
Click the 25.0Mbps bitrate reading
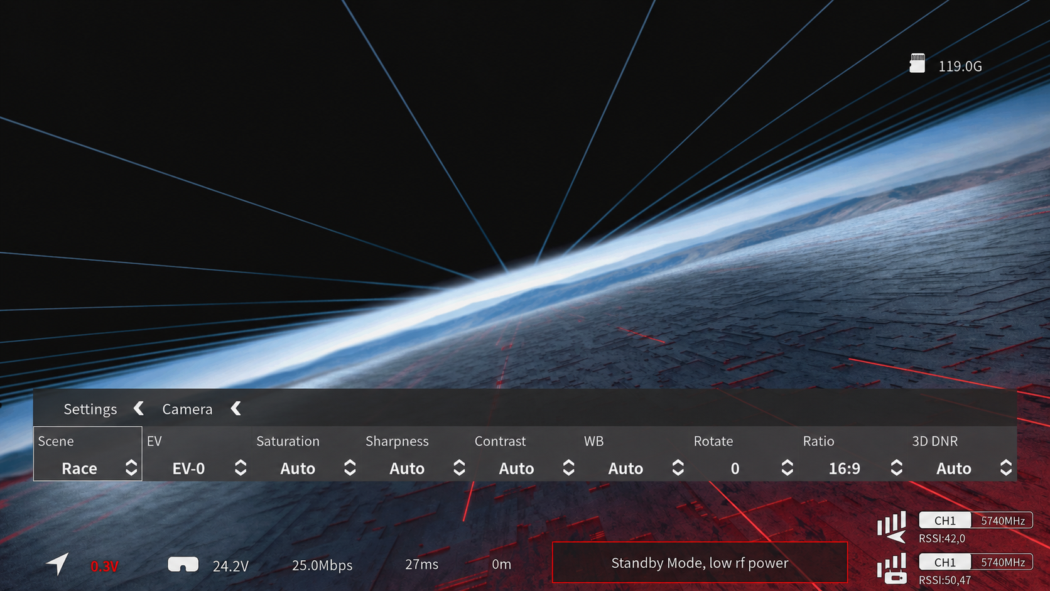coord(322,565)
